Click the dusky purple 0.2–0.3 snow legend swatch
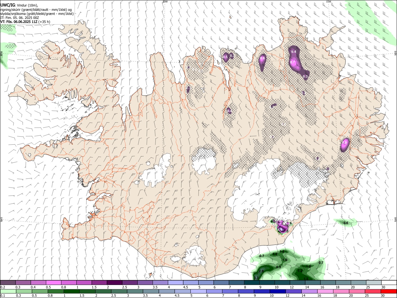 pos(8,283)
